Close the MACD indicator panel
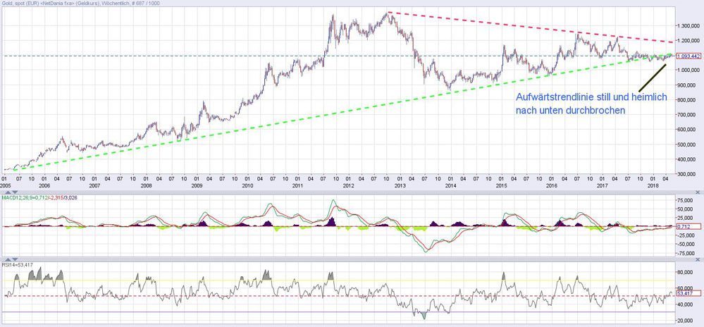This screenshot has height=327, width=704. pyautogui.click(x=697, y=192)
